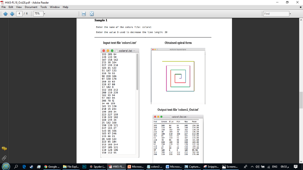
Task: Click the next page down arrow
Action: (x=12, y=14)
